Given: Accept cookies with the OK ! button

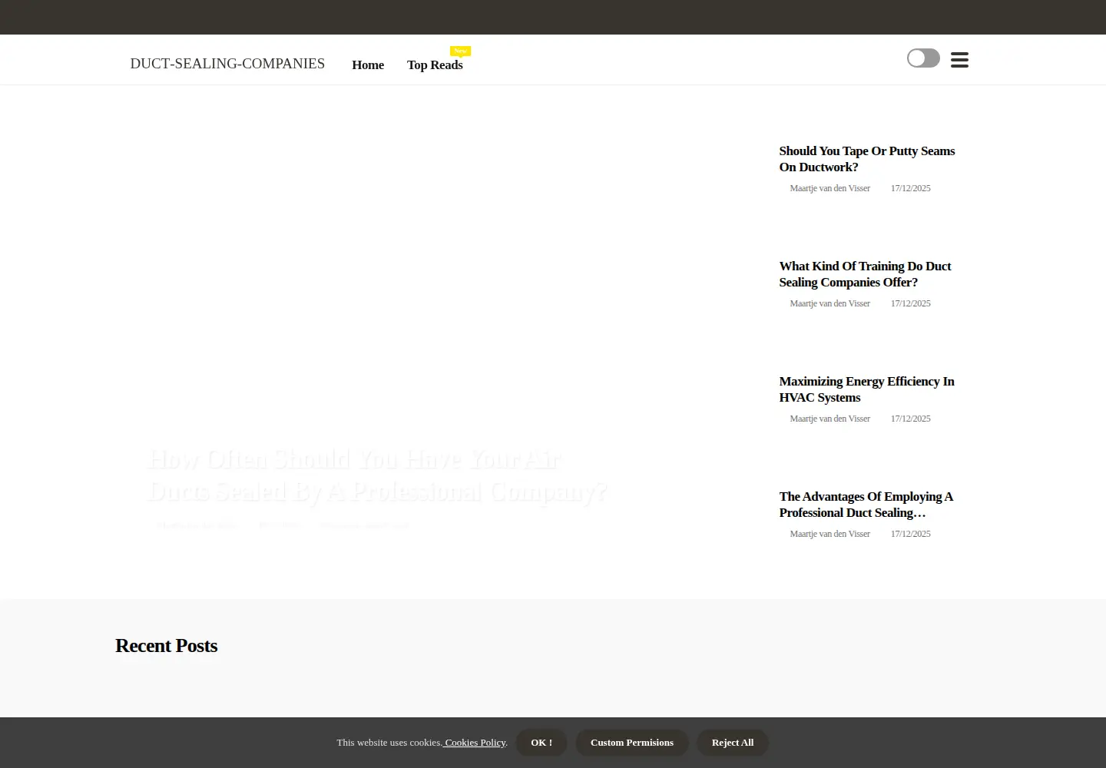Looking at the screenshot, I should click(x=541, y=743).
